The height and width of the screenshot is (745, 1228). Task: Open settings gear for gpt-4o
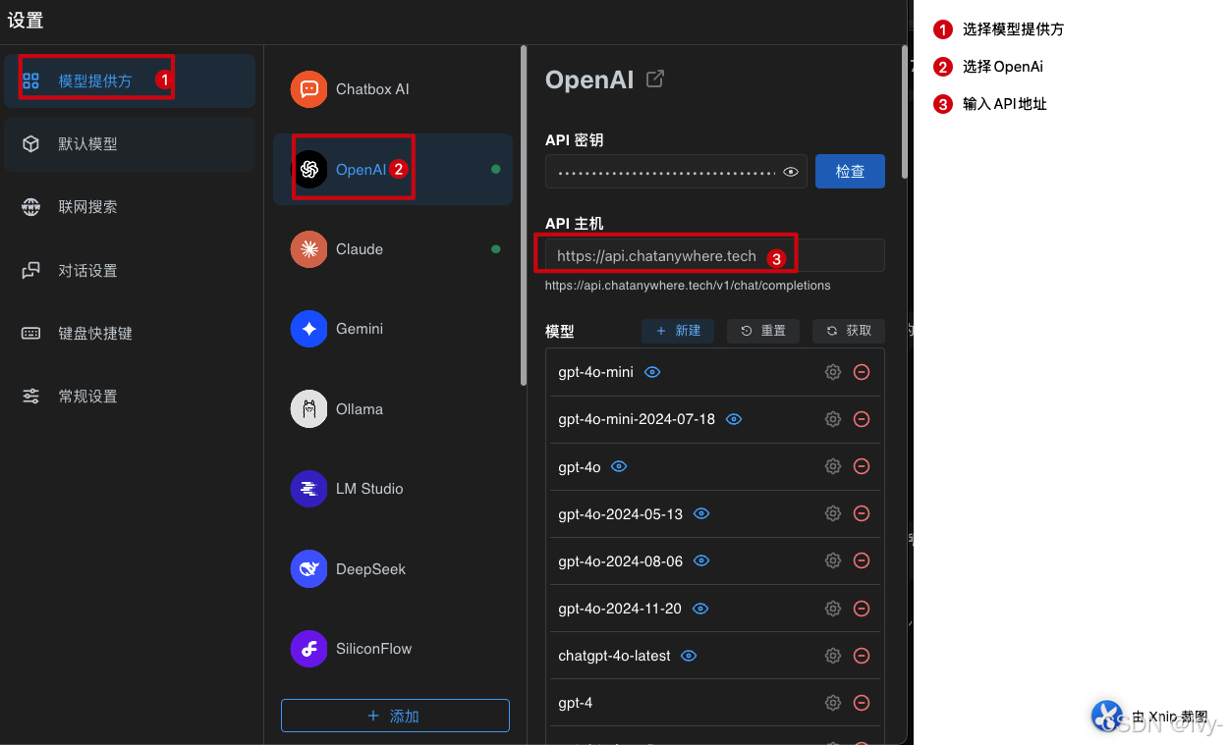[x=833, y=466]
